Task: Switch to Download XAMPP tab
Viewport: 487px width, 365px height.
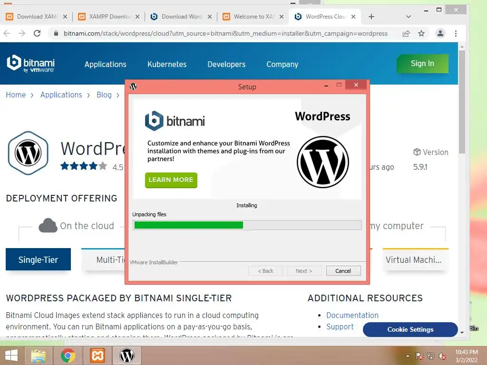Action: click(x=37, y=17)
